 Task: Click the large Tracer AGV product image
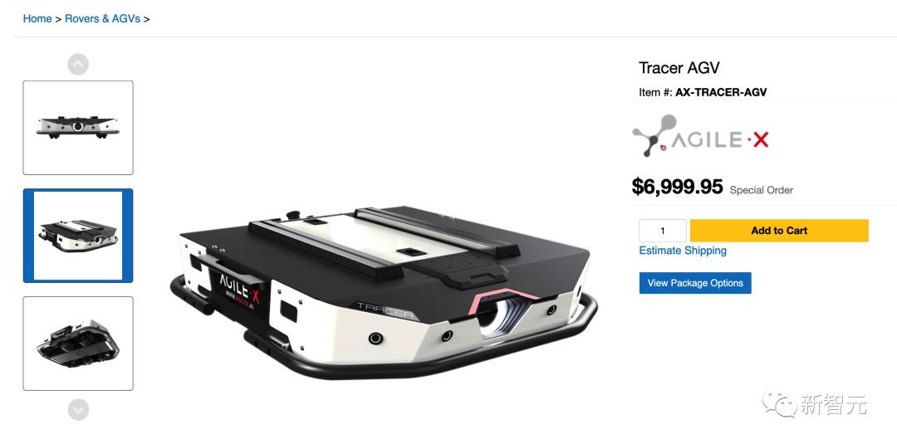[383, 291]
